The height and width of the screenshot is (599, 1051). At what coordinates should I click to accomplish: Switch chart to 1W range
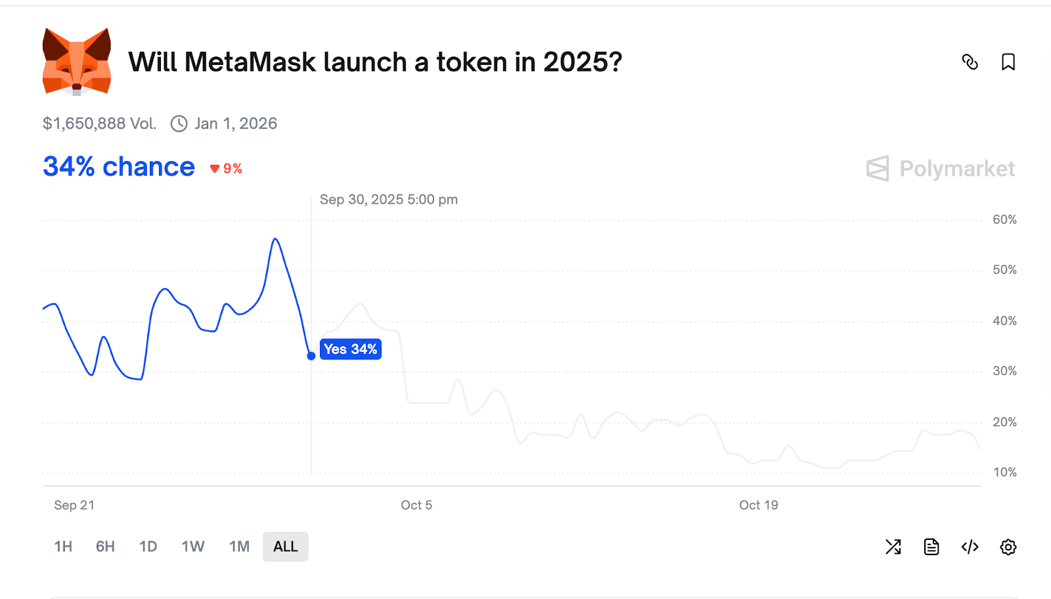193,546
